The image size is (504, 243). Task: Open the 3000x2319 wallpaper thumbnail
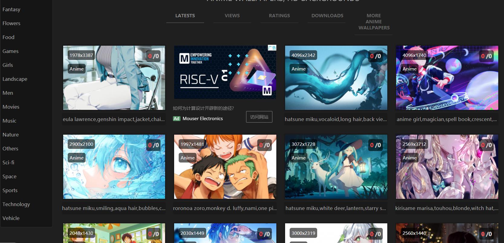click(336, 233)
